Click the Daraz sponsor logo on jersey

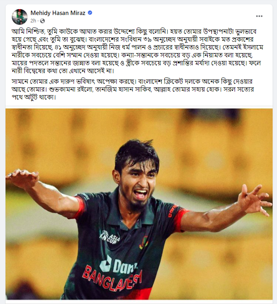[x=118, y=266]
